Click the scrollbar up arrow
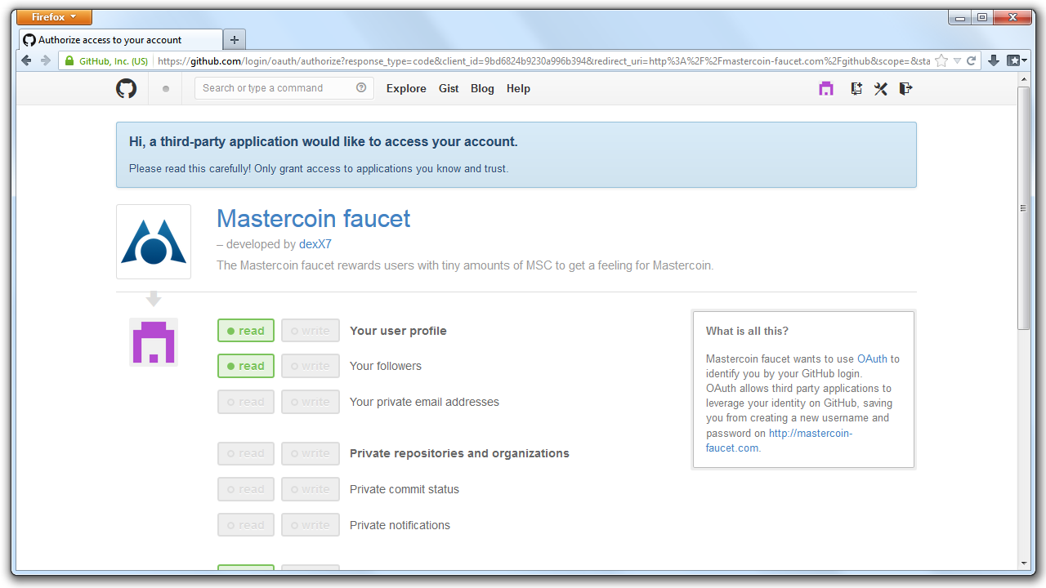 pyautogui.click(x=1023, y=79)
